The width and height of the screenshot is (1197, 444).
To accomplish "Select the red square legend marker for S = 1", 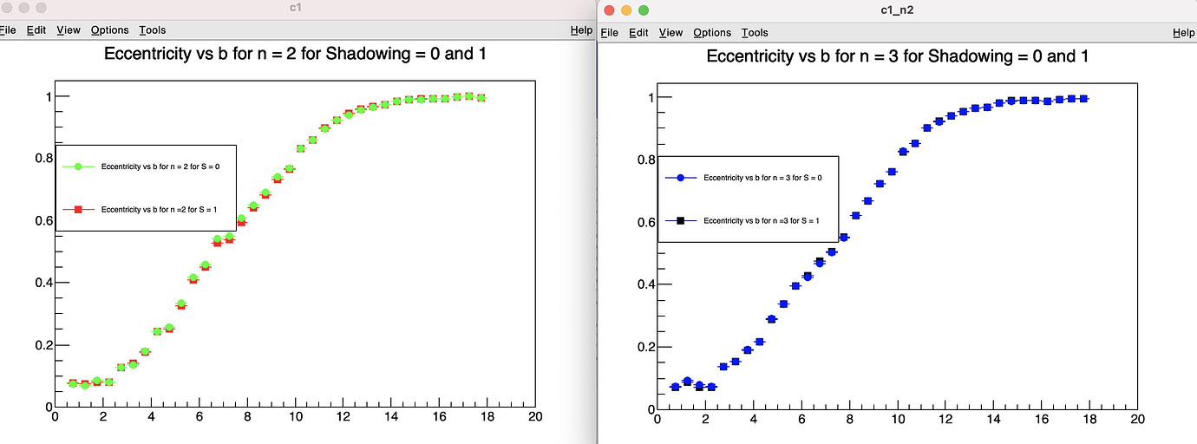I will pyautogui.click(x=77, y=209).
